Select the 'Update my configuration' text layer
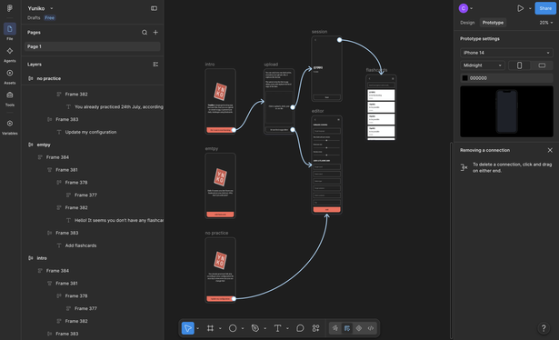This screenshot has width=559, height=340. coord(91,132)
